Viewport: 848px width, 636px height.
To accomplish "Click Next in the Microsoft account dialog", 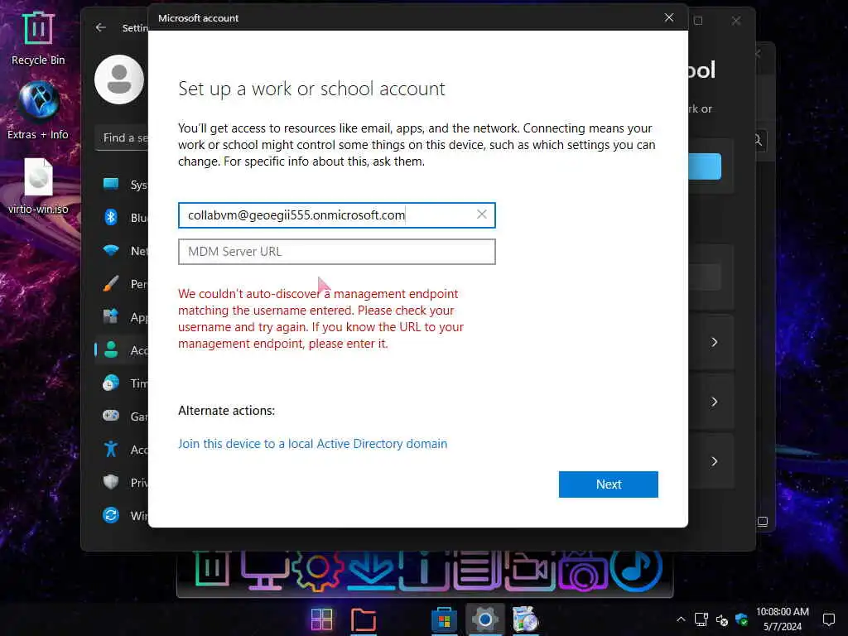I will click(609, 484).
